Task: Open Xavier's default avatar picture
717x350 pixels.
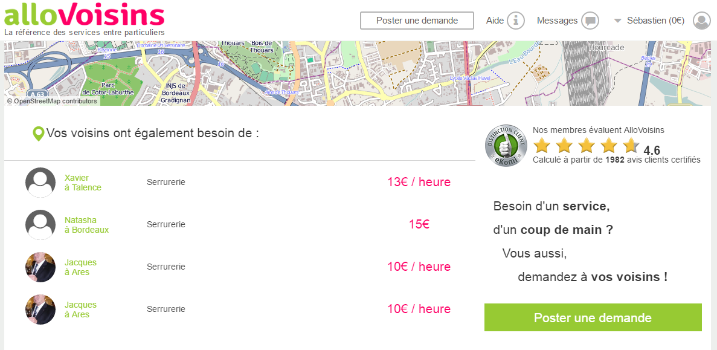Action: 40,183
